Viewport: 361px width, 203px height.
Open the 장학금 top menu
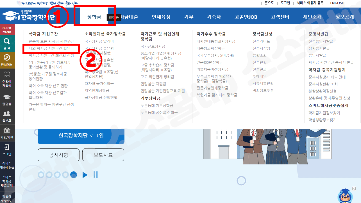pos(94,17)
